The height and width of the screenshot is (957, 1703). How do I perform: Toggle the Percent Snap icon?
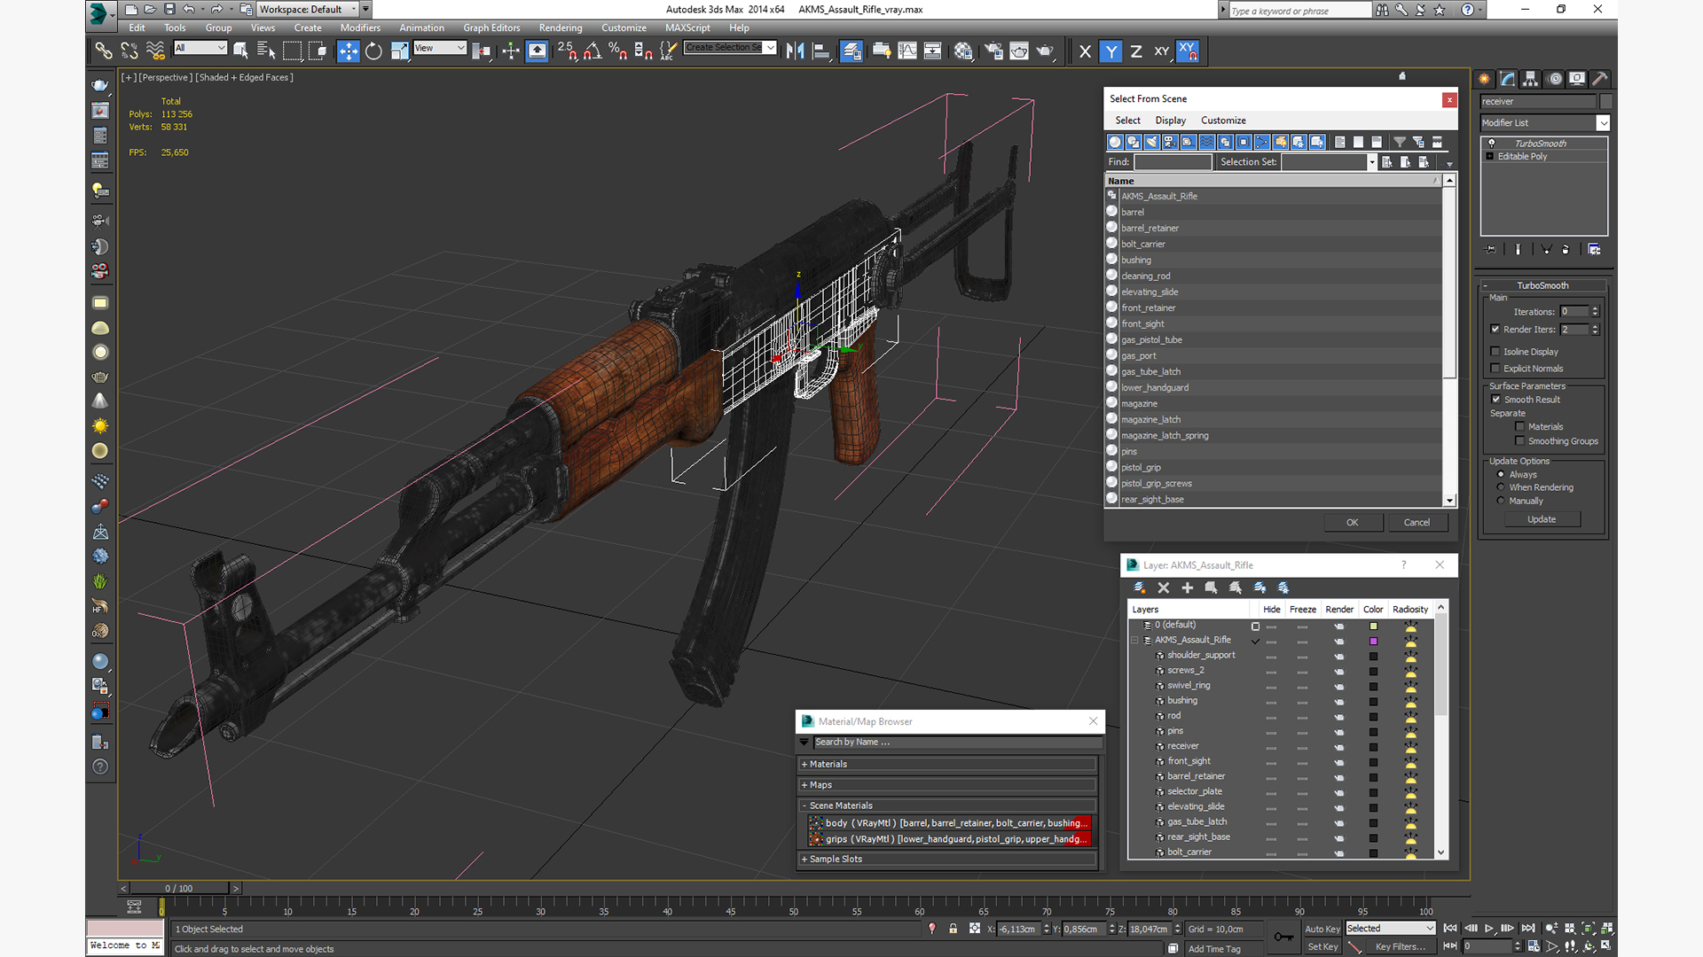618,51
